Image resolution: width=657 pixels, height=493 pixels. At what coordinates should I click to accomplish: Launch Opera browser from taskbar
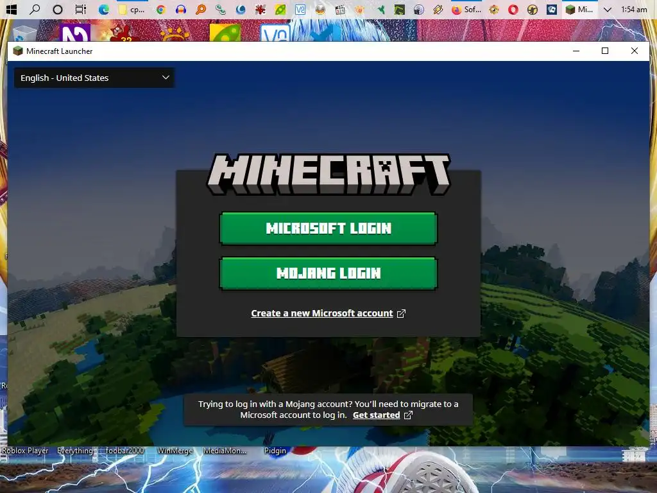[x=513, y=9]
